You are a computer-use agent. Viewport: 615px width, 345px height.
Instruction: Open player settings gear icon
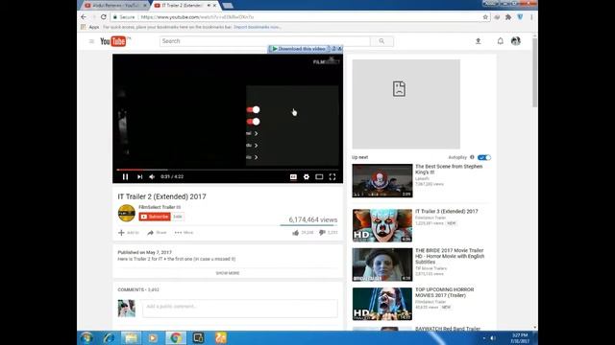click(307, 176)
